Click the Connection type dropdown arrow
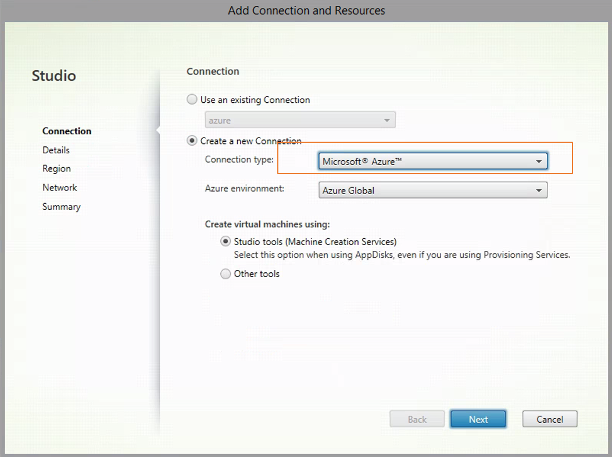 (x=539, y=161)
